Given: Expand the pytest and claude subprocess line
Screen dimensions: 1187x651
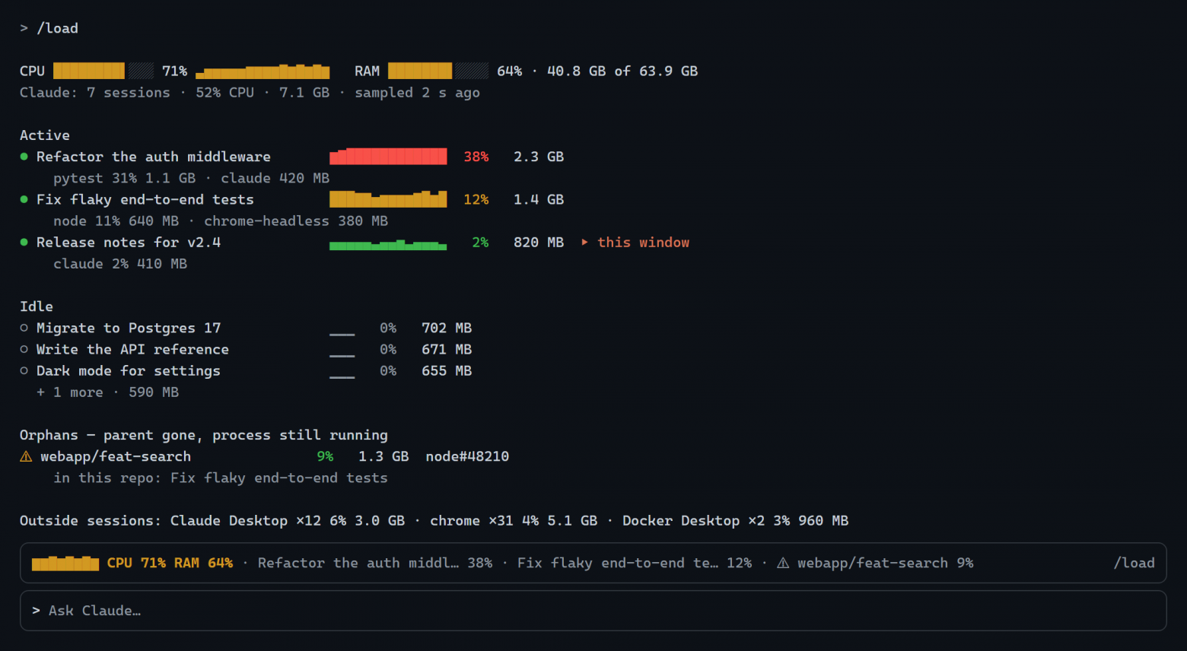Looking at the screenshot, I should click(191, 178).
